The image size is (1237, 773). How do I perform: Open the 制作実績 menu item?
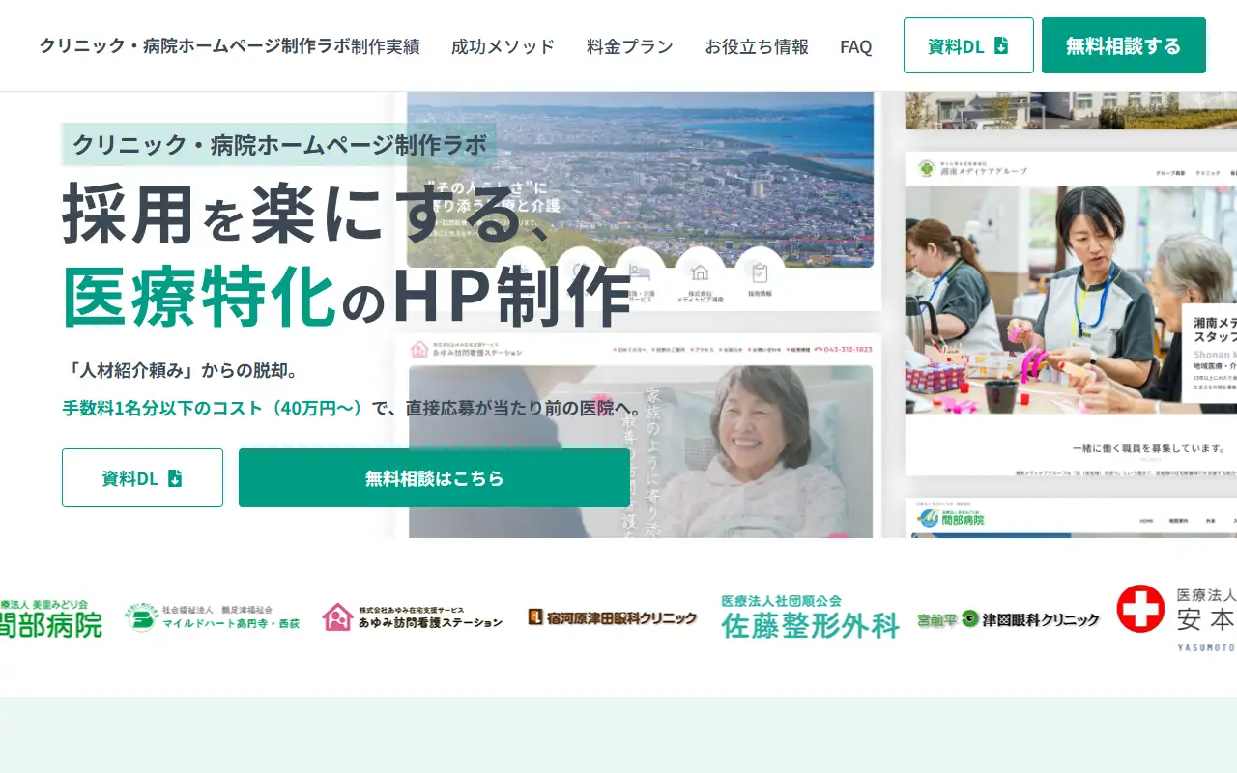click(385, 45)
